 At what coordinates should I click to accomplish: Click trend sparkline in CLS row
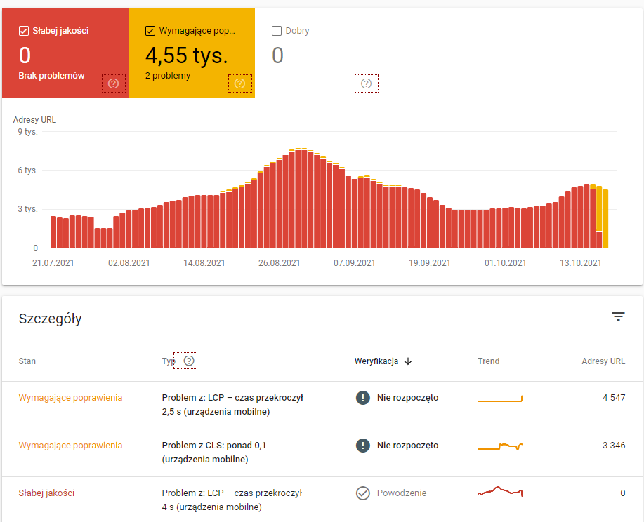500,446
